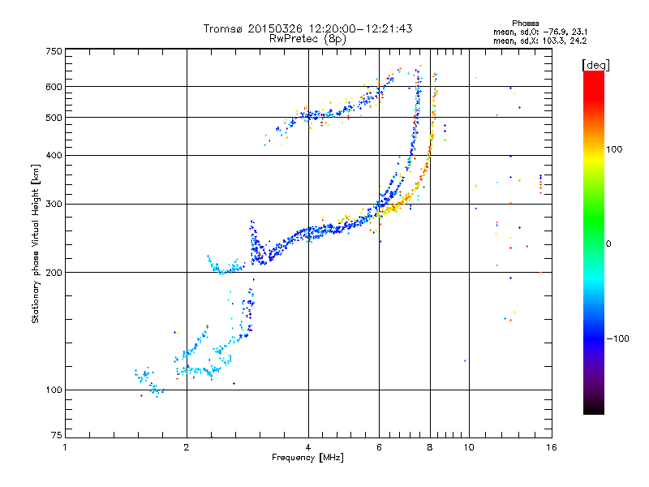
Task: Click the x-axis tick label '6'
Action: pos(379,447)
